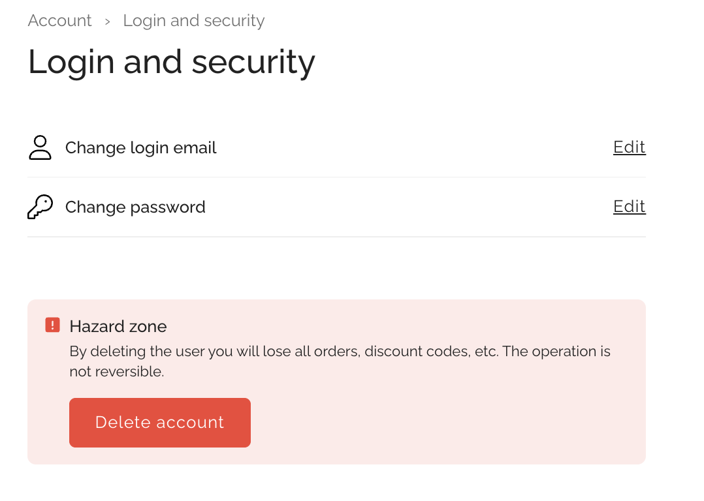
Task: Click the red exclamation warning icon
Action: (x=53, y=325)
